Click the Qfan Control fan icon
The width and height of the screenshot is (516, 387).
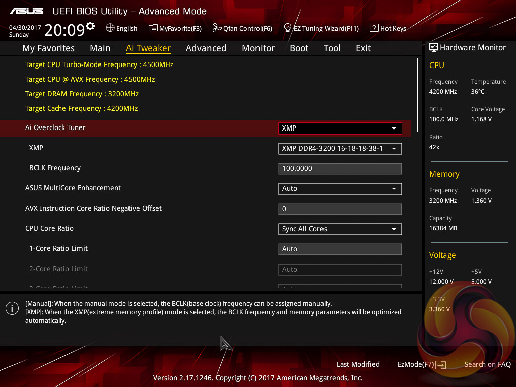coord(217,28)
